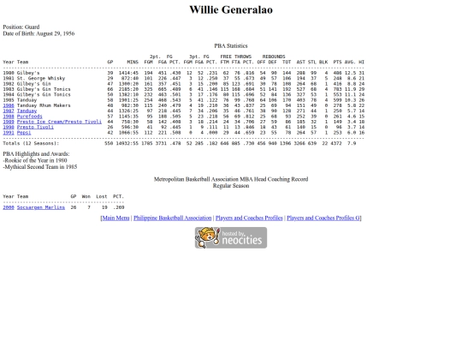Open the Tanduay team link

(x=27, y=111)
